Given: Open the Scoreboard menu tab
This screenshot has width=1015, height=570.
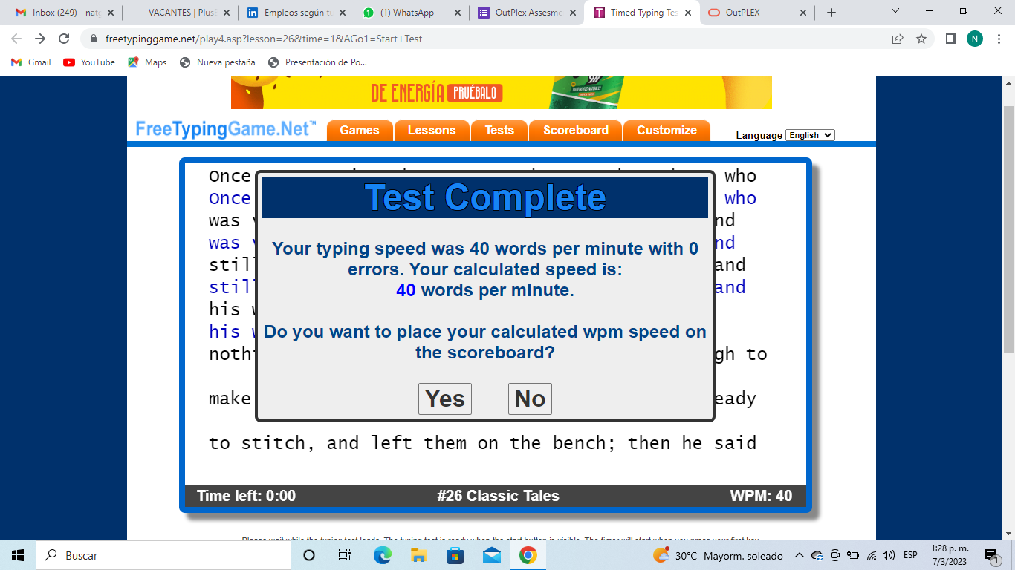Looking at the screenshot, I should [576, 130].
